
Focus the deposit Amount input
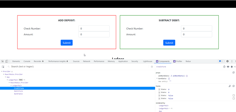[94, 34]
